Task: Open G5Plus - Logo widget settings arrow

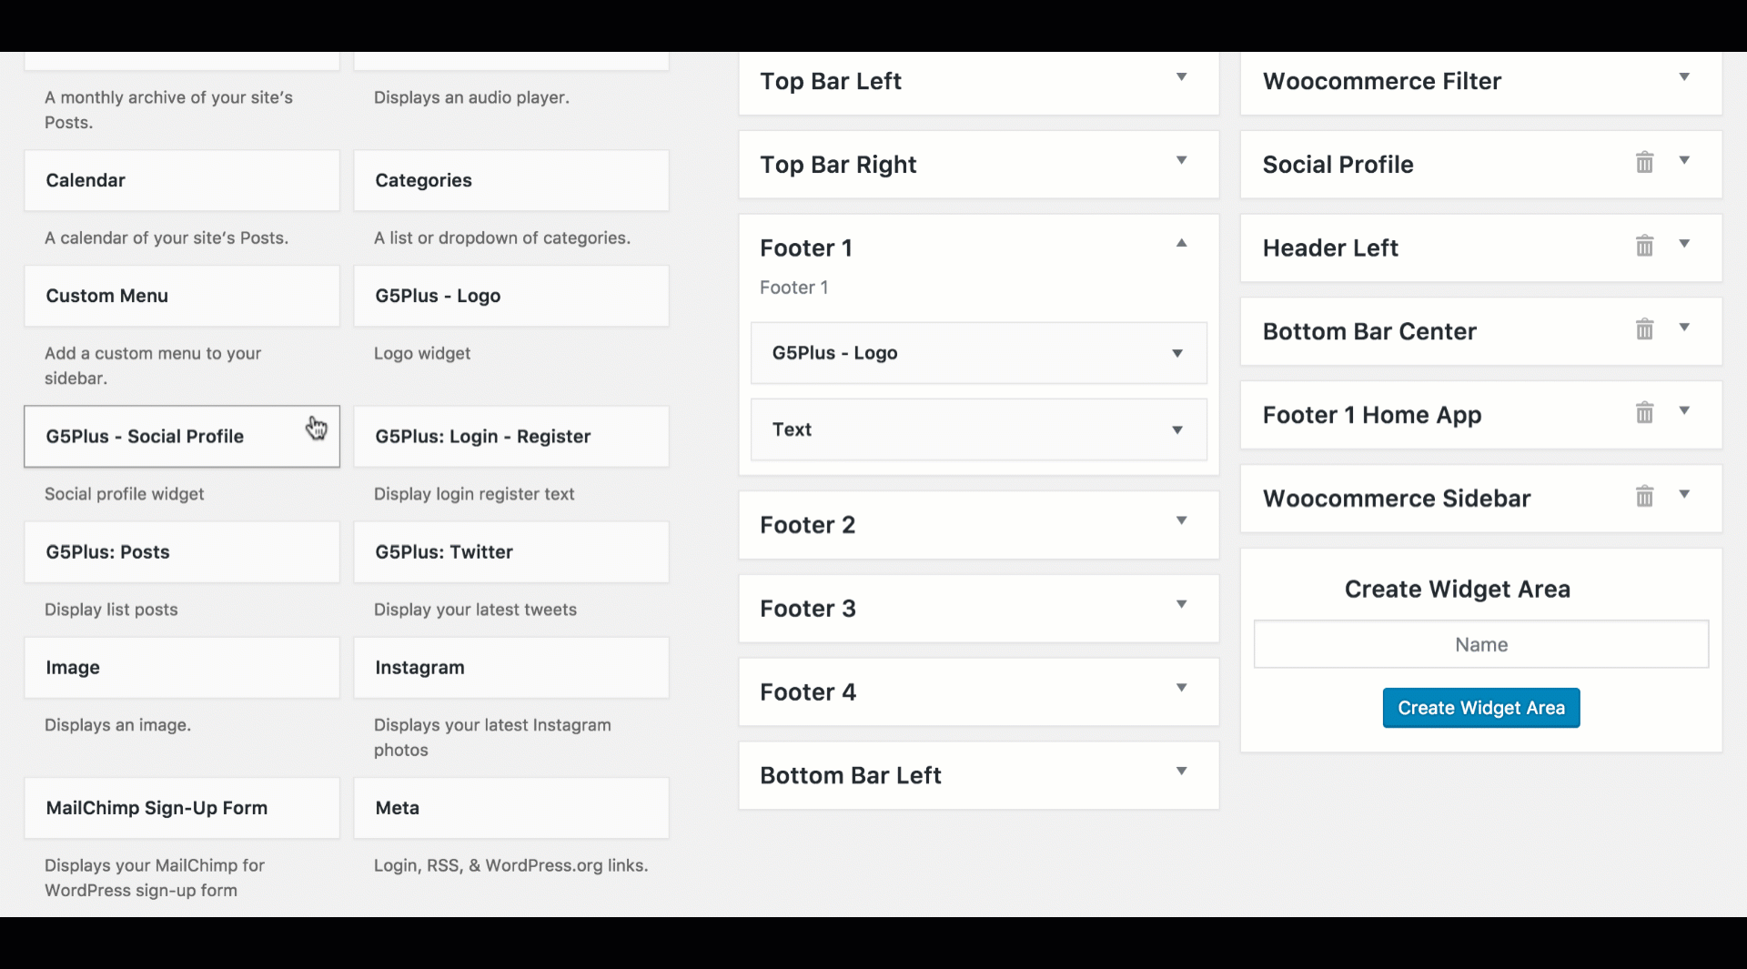Action: [x=1176, y=353]
